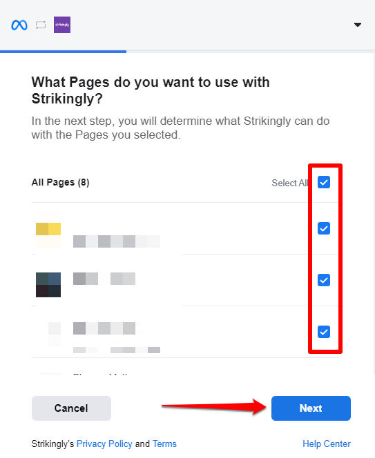375x458 pixels.
Task: Toggle the Select All checkbox
Action: tap(324, 182)
